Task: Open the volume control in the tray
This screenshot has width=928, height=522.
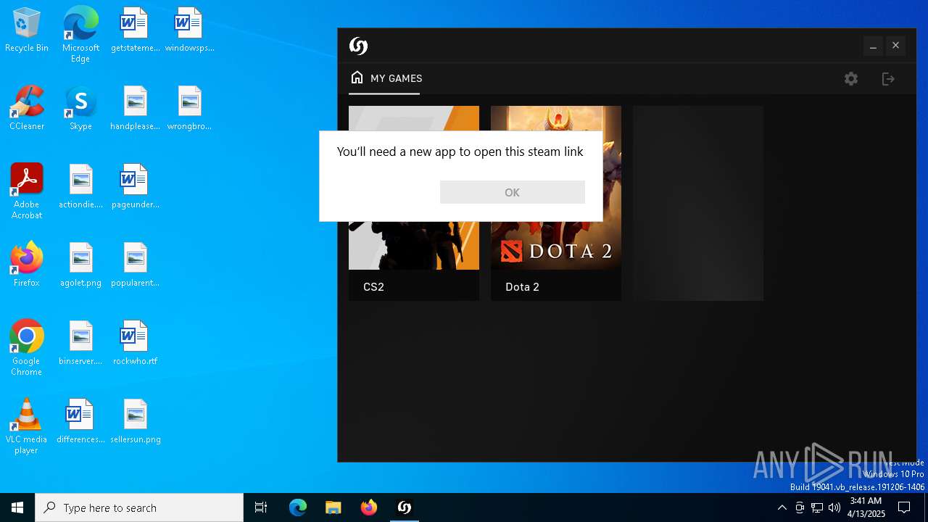Action: click(x=834, y=507)
